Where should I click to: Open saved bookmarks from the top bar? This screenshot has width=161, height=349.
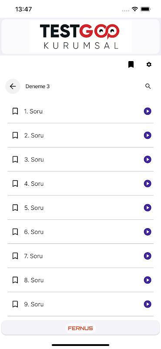click(x=131, y=65)
